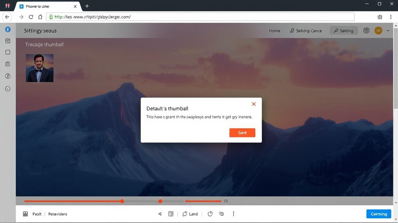
Task: Select the profile photo thumbnail of the man
Action: click(x=39, y=68)
